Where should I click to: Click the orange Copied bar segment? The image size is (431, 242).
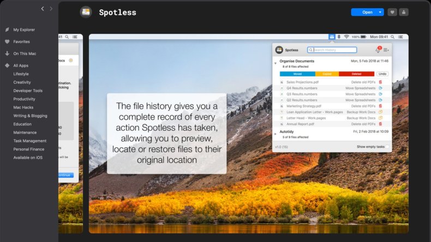coord(327,74)
